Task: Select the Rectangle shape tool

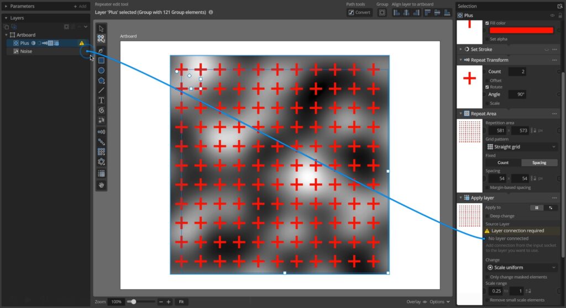Action: 101,61
